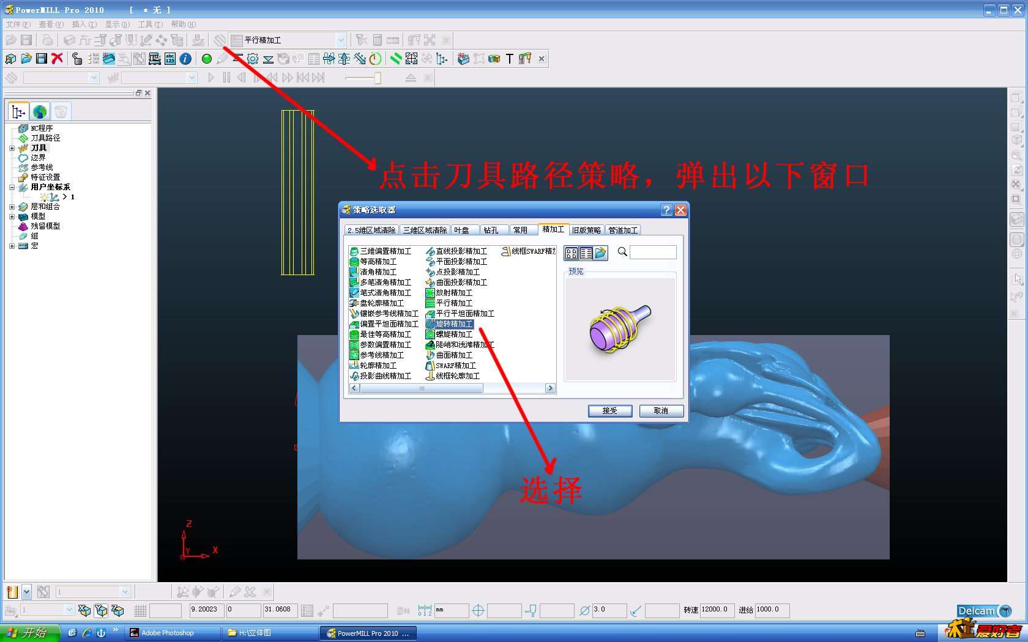Click the search input in strategy selector
Viewport: 1028px width, 642px height.
(x=653, y=252)
